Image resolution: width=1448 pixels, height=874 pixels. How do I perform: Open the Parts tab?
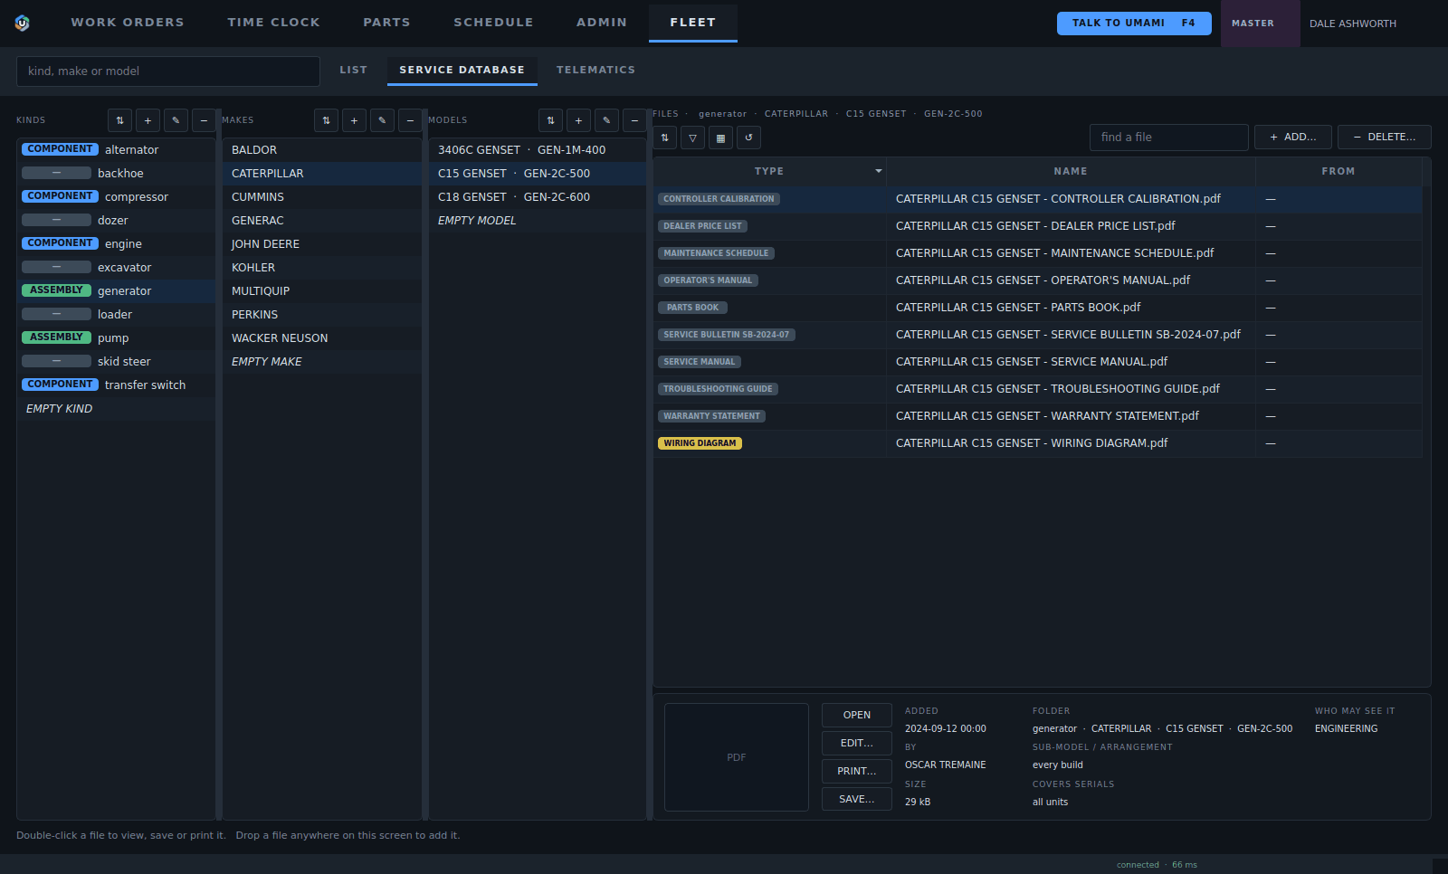point(386,23)
